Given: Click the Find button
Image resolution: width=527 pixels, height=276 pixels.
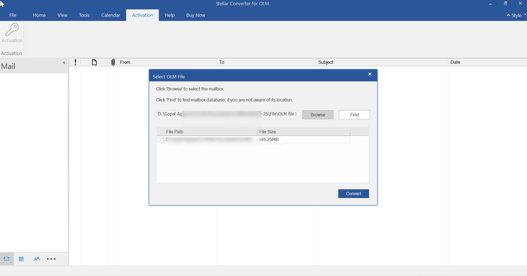Looking at the screenshot, I should [x=354, y=115].
